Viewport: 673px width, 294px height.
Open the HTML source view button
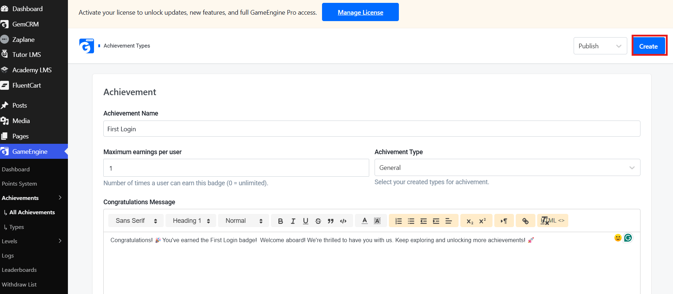(x=553, y=221)
